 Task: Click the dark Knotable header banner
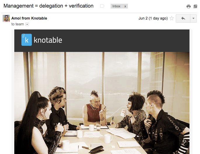[x=102, y=41]
